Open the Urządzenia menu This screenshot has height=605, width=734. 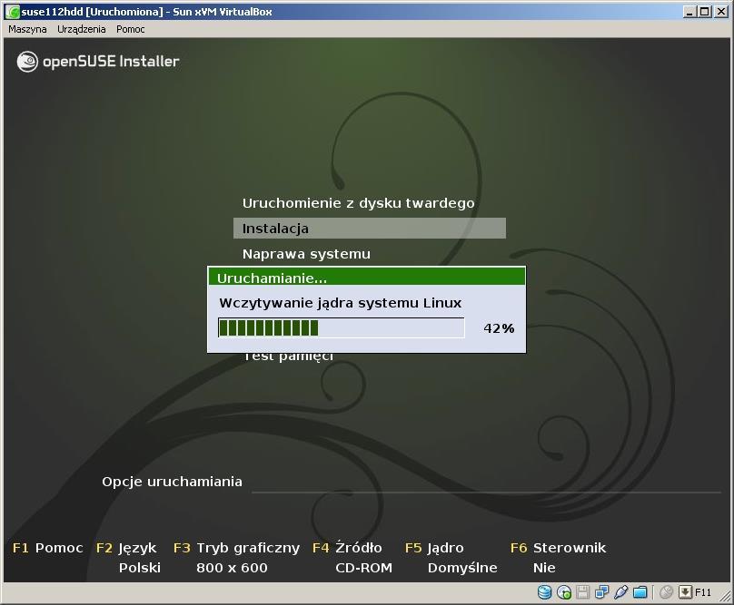(82, 29)
